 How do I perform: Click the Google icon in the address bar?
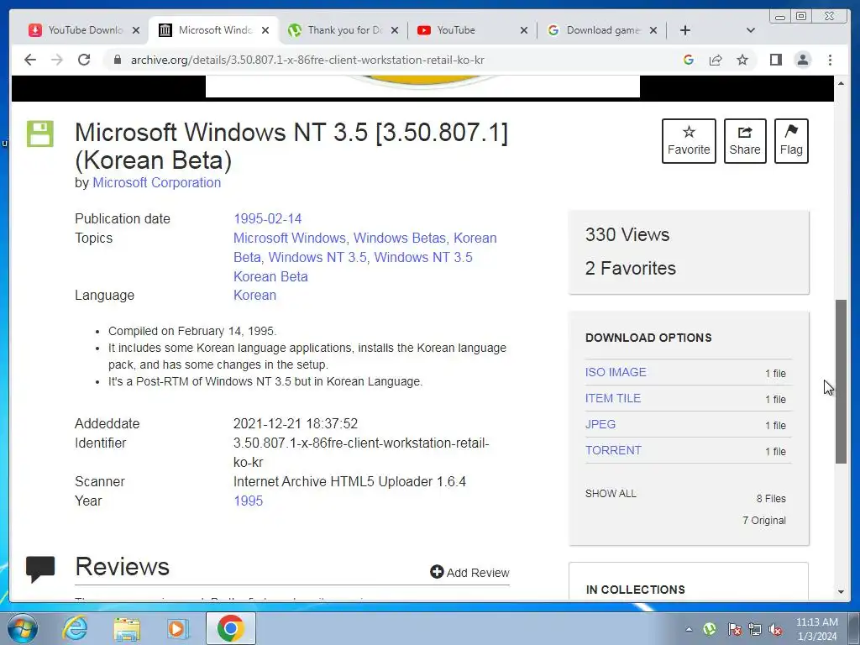(689, 60)
